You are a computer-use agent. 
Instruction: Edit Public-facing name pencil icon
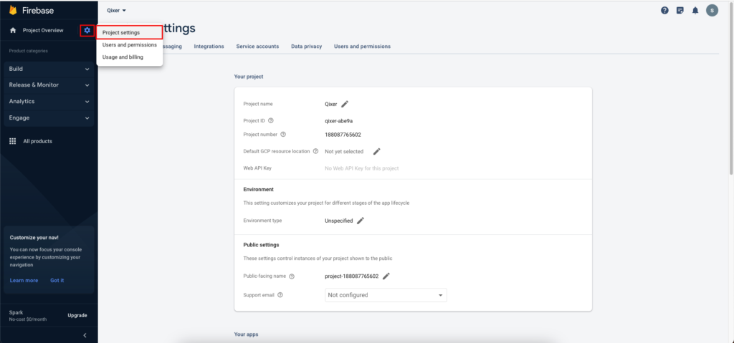[386, 276]
